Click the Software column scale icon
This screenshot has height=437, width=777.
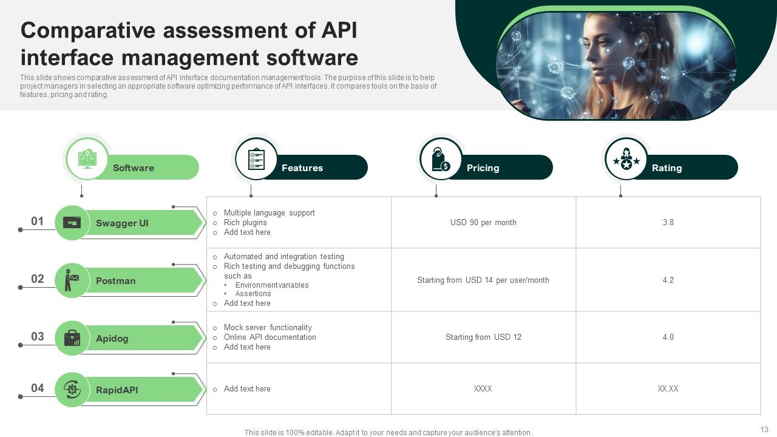click(x=87, y=159)
